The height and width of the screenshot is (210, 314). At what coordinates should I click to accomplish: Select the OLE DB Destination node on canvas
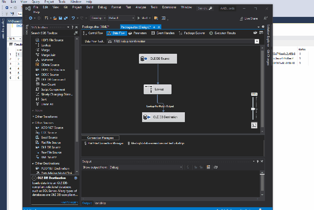click(163, 117)
